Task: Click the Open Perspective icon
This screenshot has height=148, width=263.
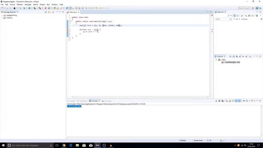Action: tap(253, 8)
